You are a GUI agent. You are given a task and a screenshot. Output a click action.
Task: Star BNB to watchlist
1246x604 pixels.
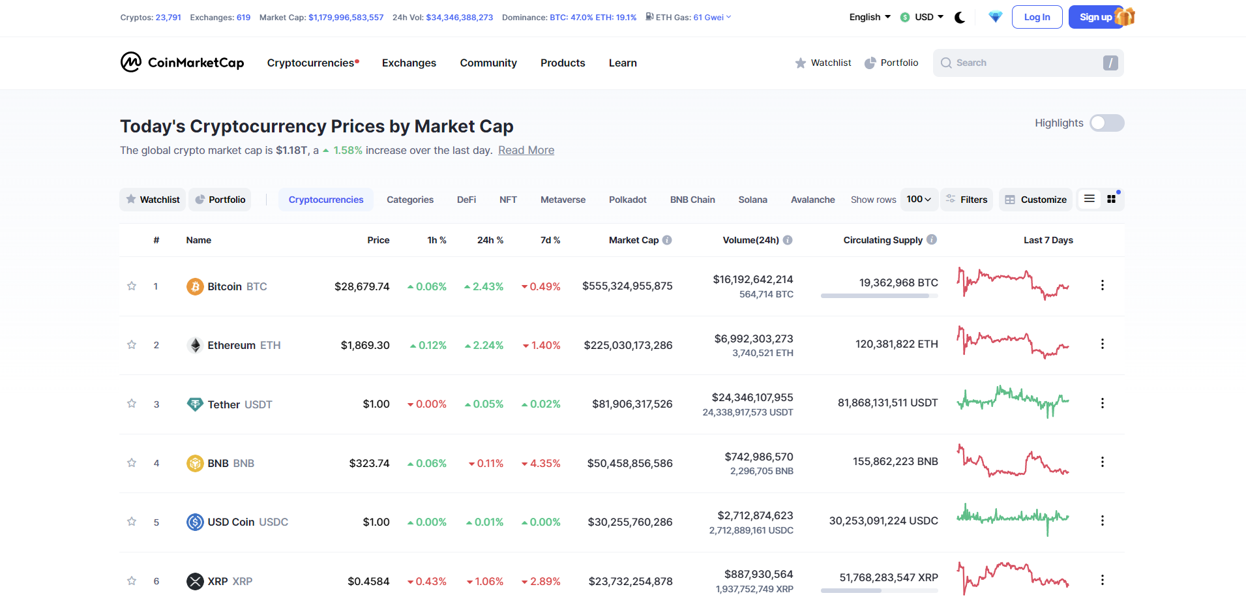pos(132,462)
